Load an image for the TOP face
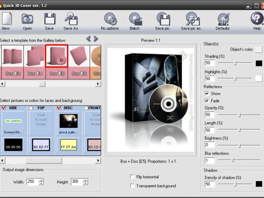This screenshot has height=198, width=264. pos(41,123)
